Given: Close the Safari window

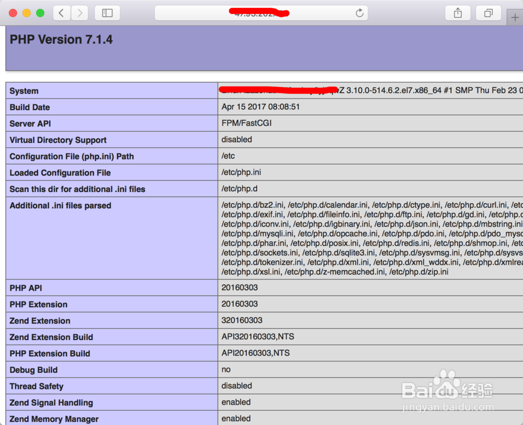Looking at the screenshot, I should (x=13, y=13).
